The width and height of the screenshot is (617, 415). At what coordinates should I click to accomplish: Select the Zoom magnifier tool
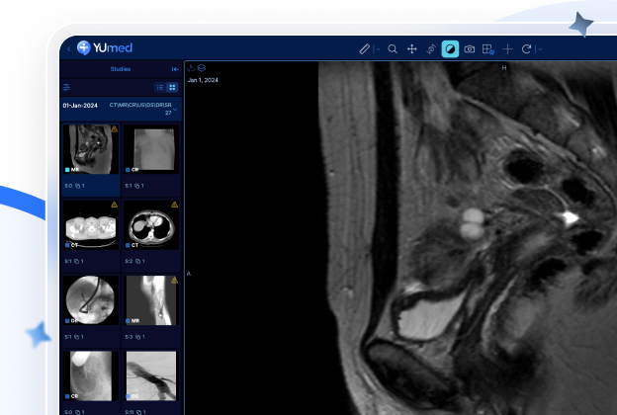tap(393, 49)
